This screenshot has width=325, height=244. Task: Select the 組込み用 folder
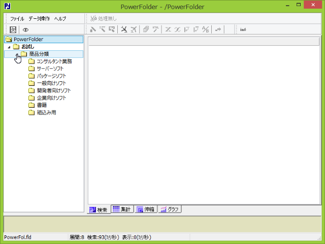[46, 112]
